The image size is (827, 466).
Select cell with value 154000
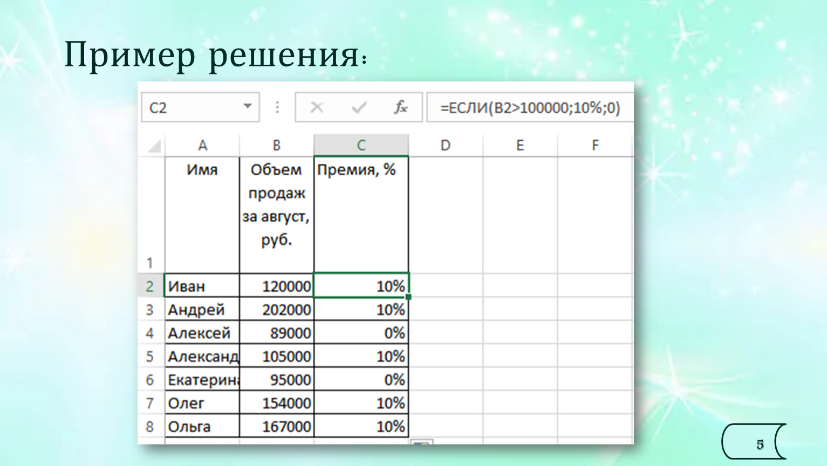[x=277, y=403]
